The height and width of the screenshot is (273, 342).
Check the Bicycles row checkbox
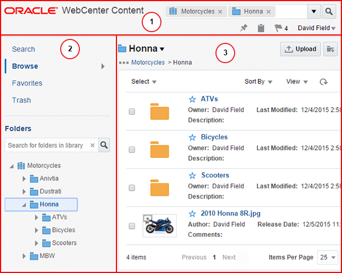click(x=132, y=149)
